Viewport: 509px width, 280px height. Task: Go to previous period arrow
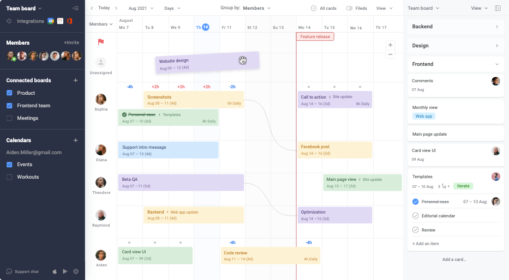click(x=92, y=8)
